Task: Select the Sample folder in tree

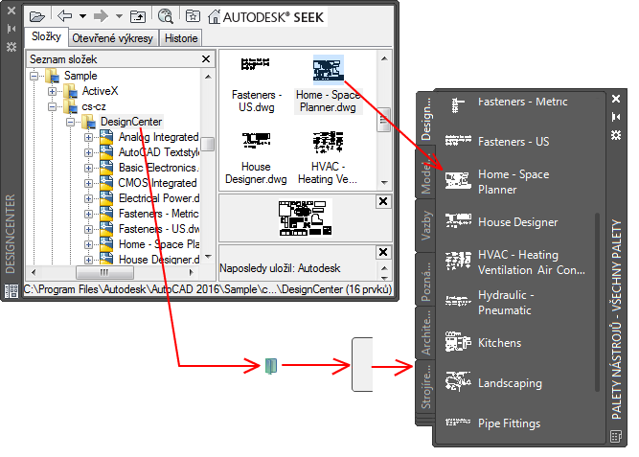Action: (80, 76)
